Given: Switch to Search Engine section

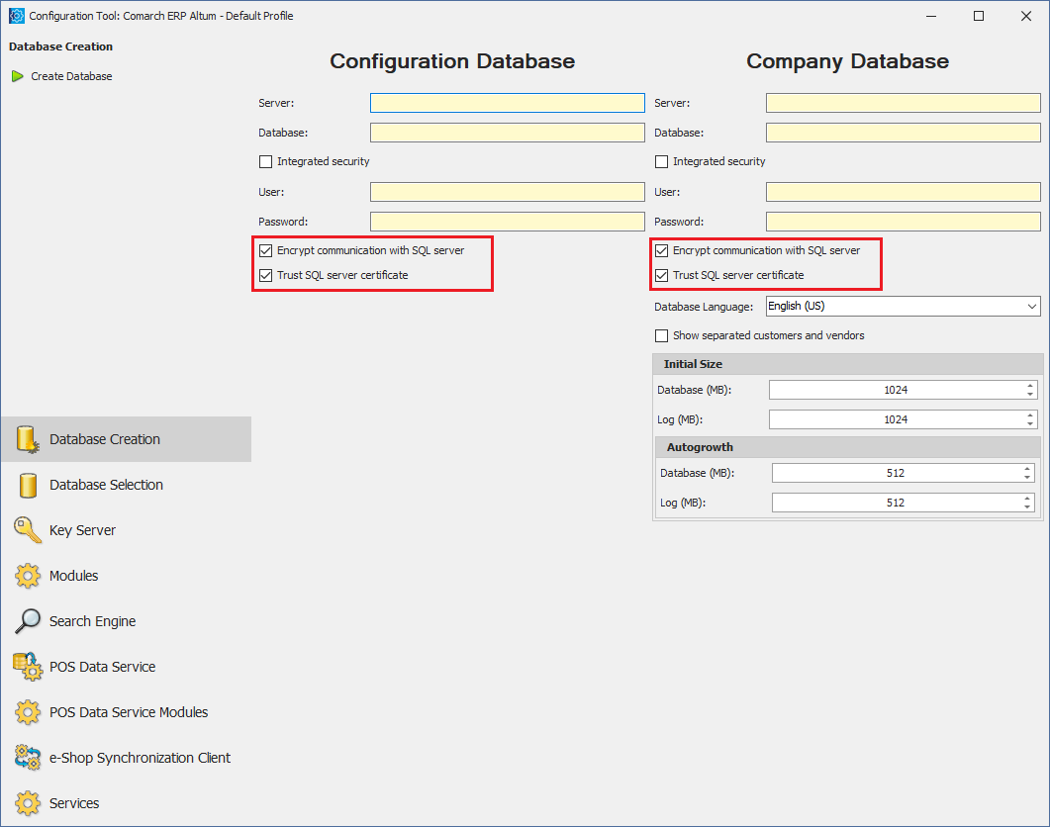Looking at the screenshot, I should pyautogui.click(x=127, y=621).
